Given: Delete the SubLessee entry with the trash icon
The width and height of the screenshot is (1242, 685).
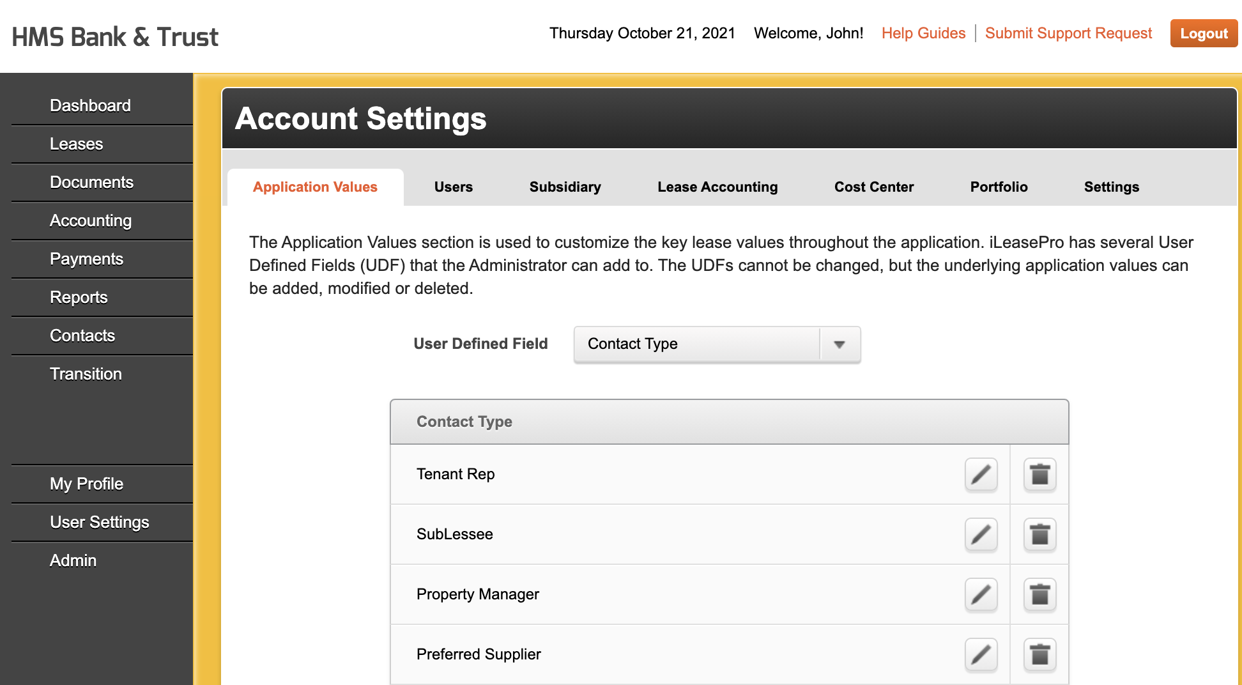Looking at the screenshot, I should coord(1039,534).
